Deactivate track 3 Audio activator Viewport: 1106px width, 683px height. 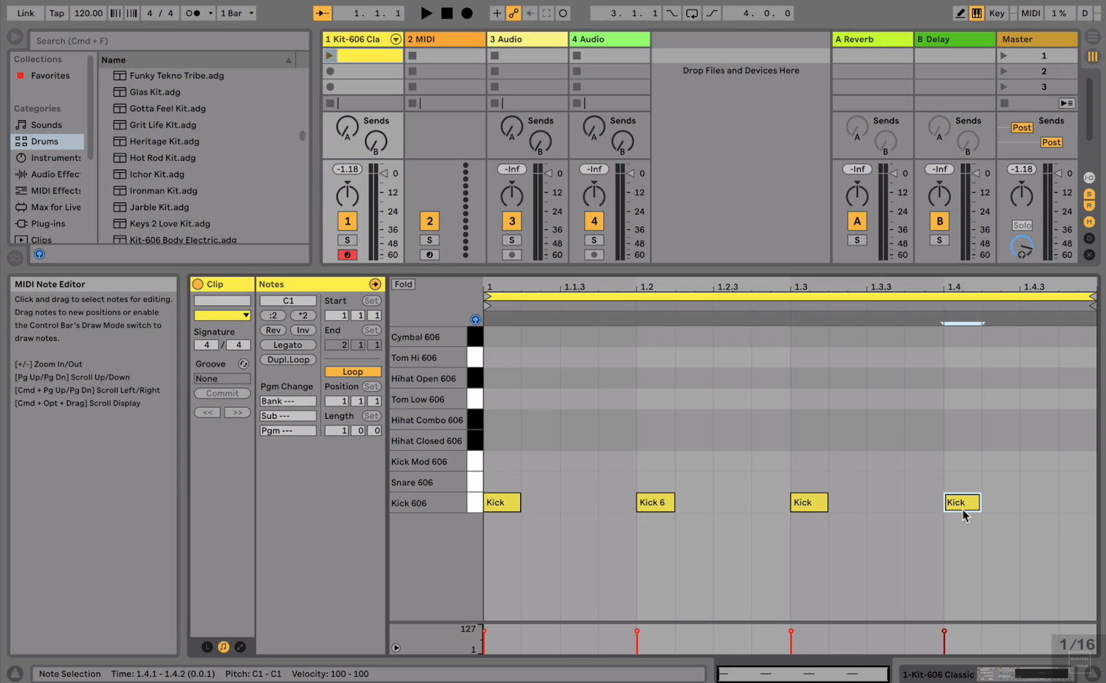(x=512, y=221)
